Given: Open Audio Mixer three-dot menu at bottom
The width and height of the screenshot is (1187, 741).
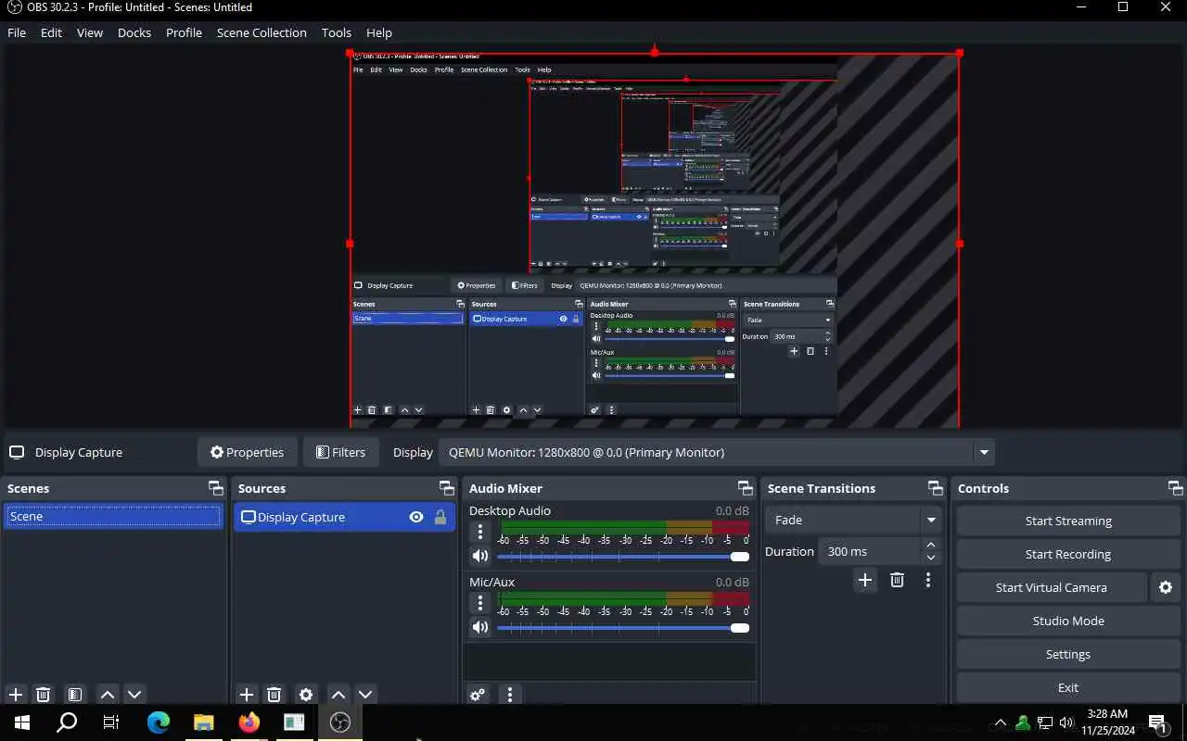Looking at the screenshot, I should (509, 695).
